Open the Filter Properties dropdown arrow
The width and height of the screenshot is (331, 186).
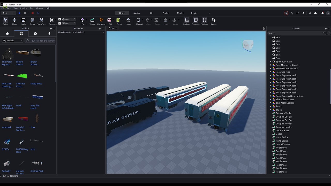click(103, 32)
